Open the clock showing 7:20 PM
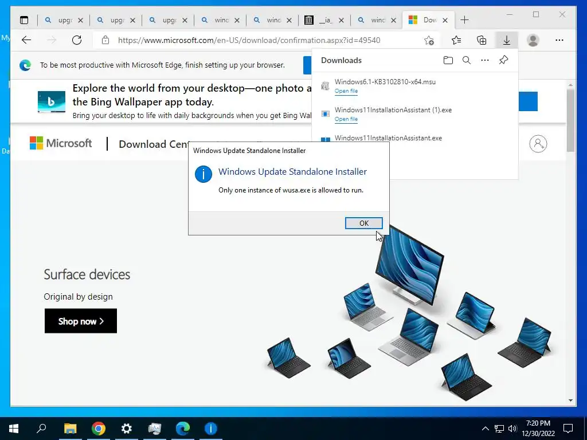Screen dimensions: 587x440 (x=538, y=429)
